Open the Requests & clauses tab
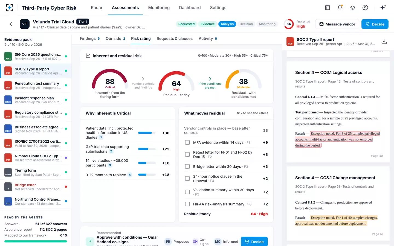Image resolution: width=394 pixels, height=246 pixels. [x=175, y=39]
